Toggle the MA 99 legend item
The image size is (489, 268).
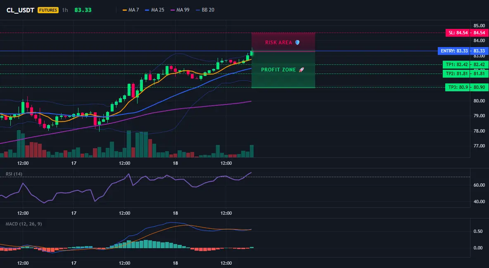[x=180, y=10]
